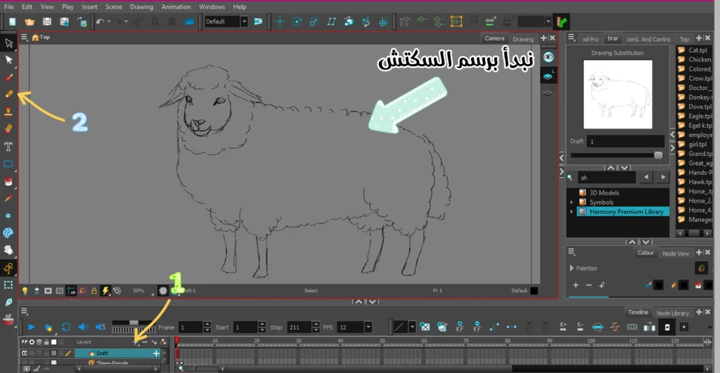Select the Eraser tool
Viewport: 720px width, 373px height.
point(8,129)
